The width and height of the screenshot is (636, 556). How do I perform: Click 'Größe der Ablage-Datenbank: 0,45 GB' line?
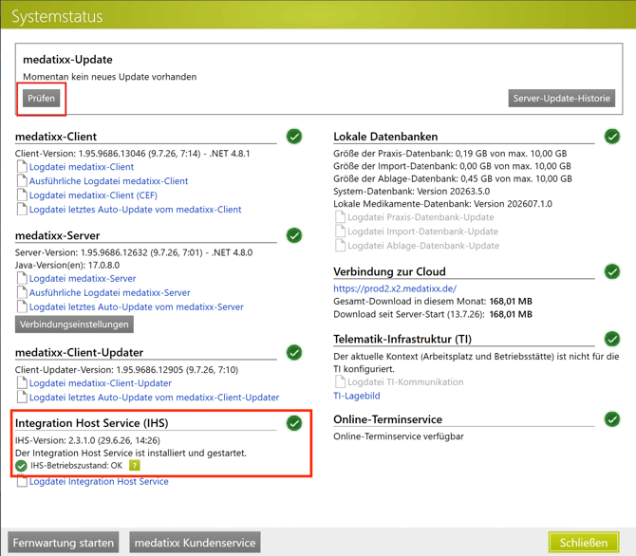pos(453,178)
